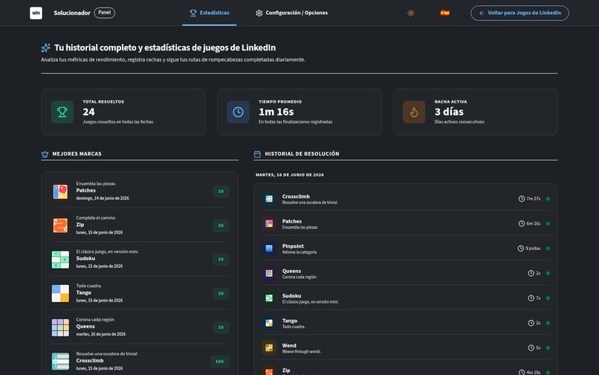The image size is (599, 375).
Task: Click calendar icon by Historial de Resolución
Action: 257,154
